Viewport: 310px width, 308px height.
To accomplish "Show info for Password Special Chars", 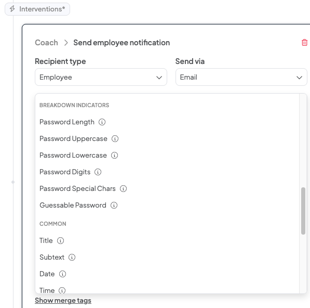I will point(123,188).
